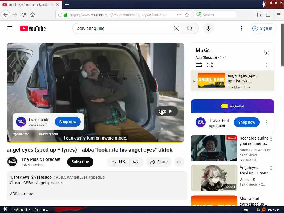Viewport: 284px width, 213px height.
Task: Toggle loop playlist icon
Action: tap(199, 65)
